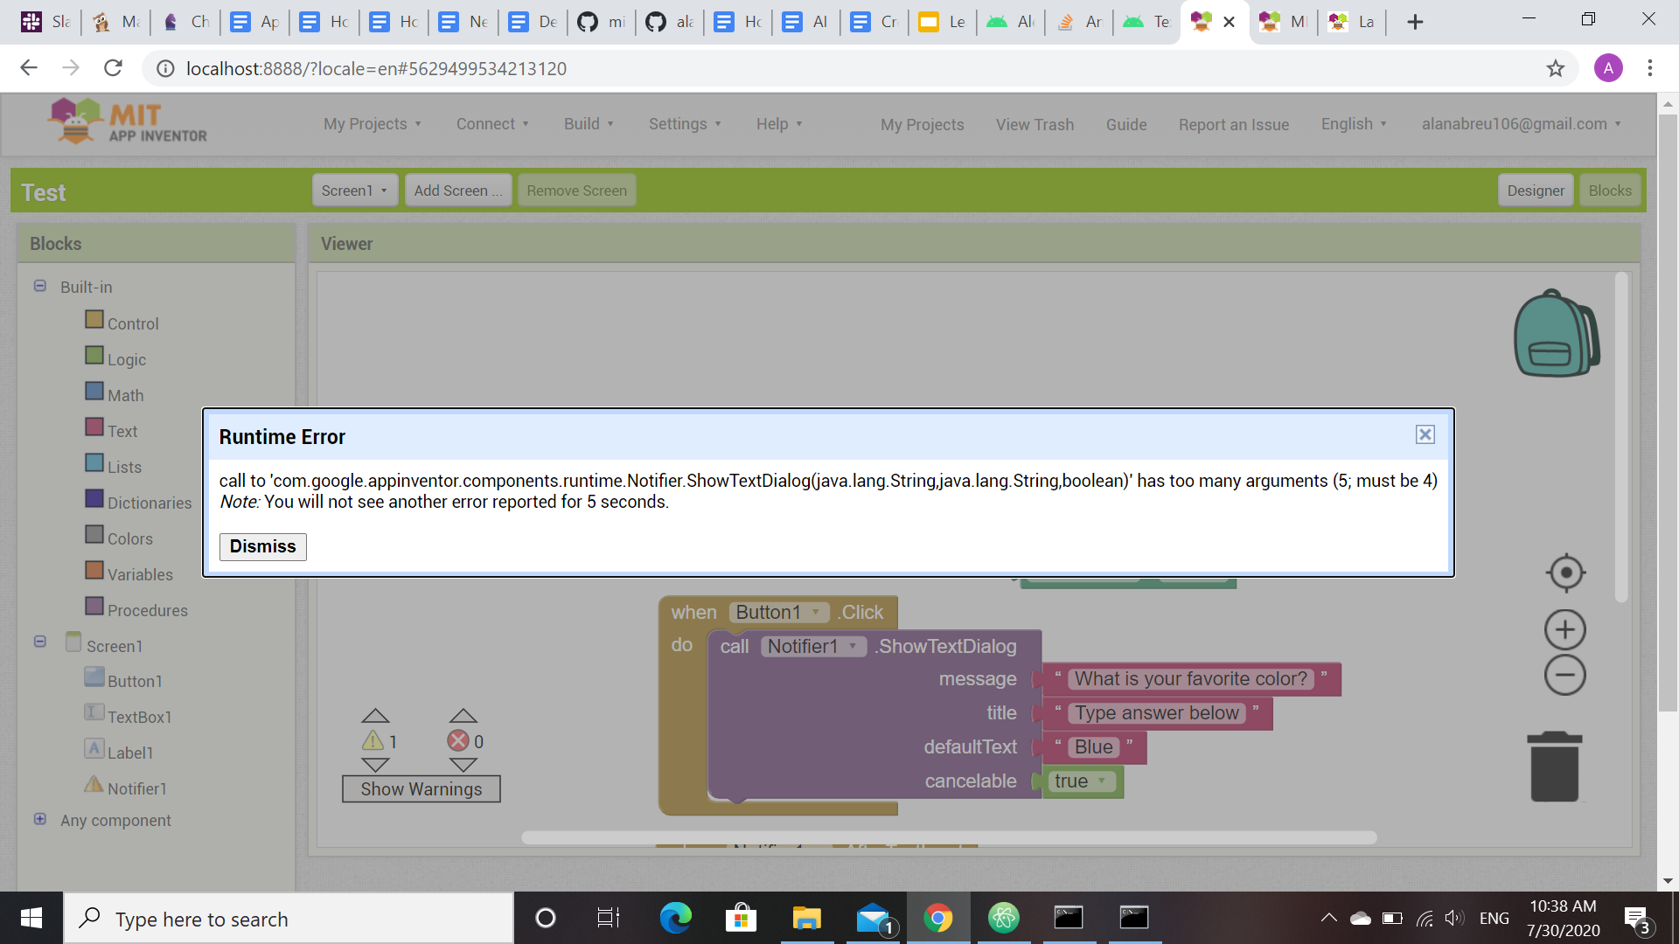Select the Colors block category swatch
This screenshot has height=944, width=1679.
tap(94, 534)
